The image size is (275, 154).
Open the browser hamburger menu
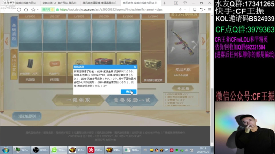(210, 10)
